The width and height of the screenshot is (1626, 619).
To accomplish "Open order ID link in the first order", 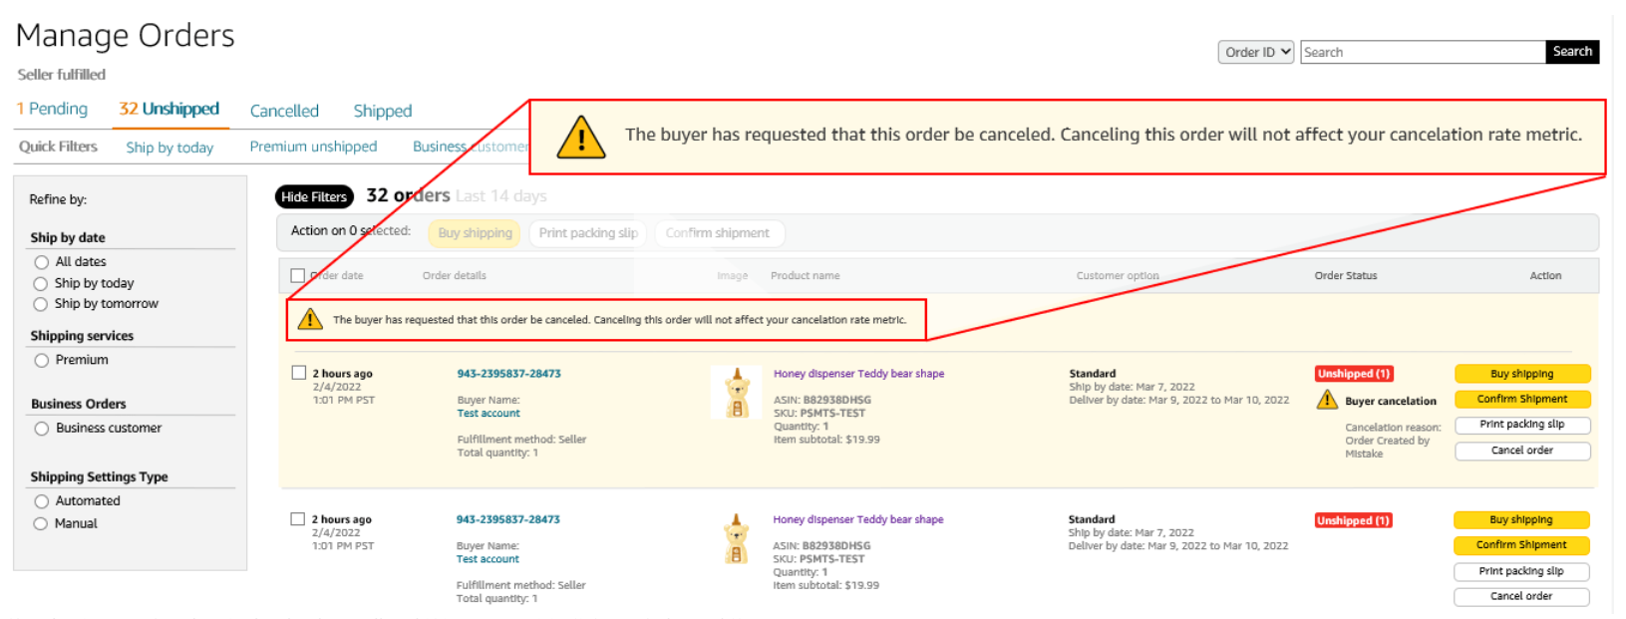I will pyautogui.click(x=508, y=374).
